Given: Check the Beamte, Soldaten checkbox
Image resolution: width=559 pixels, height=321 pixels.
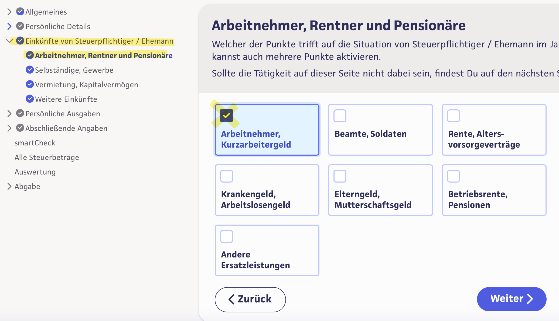Looking at the screenshot, I should click(340, 116).
